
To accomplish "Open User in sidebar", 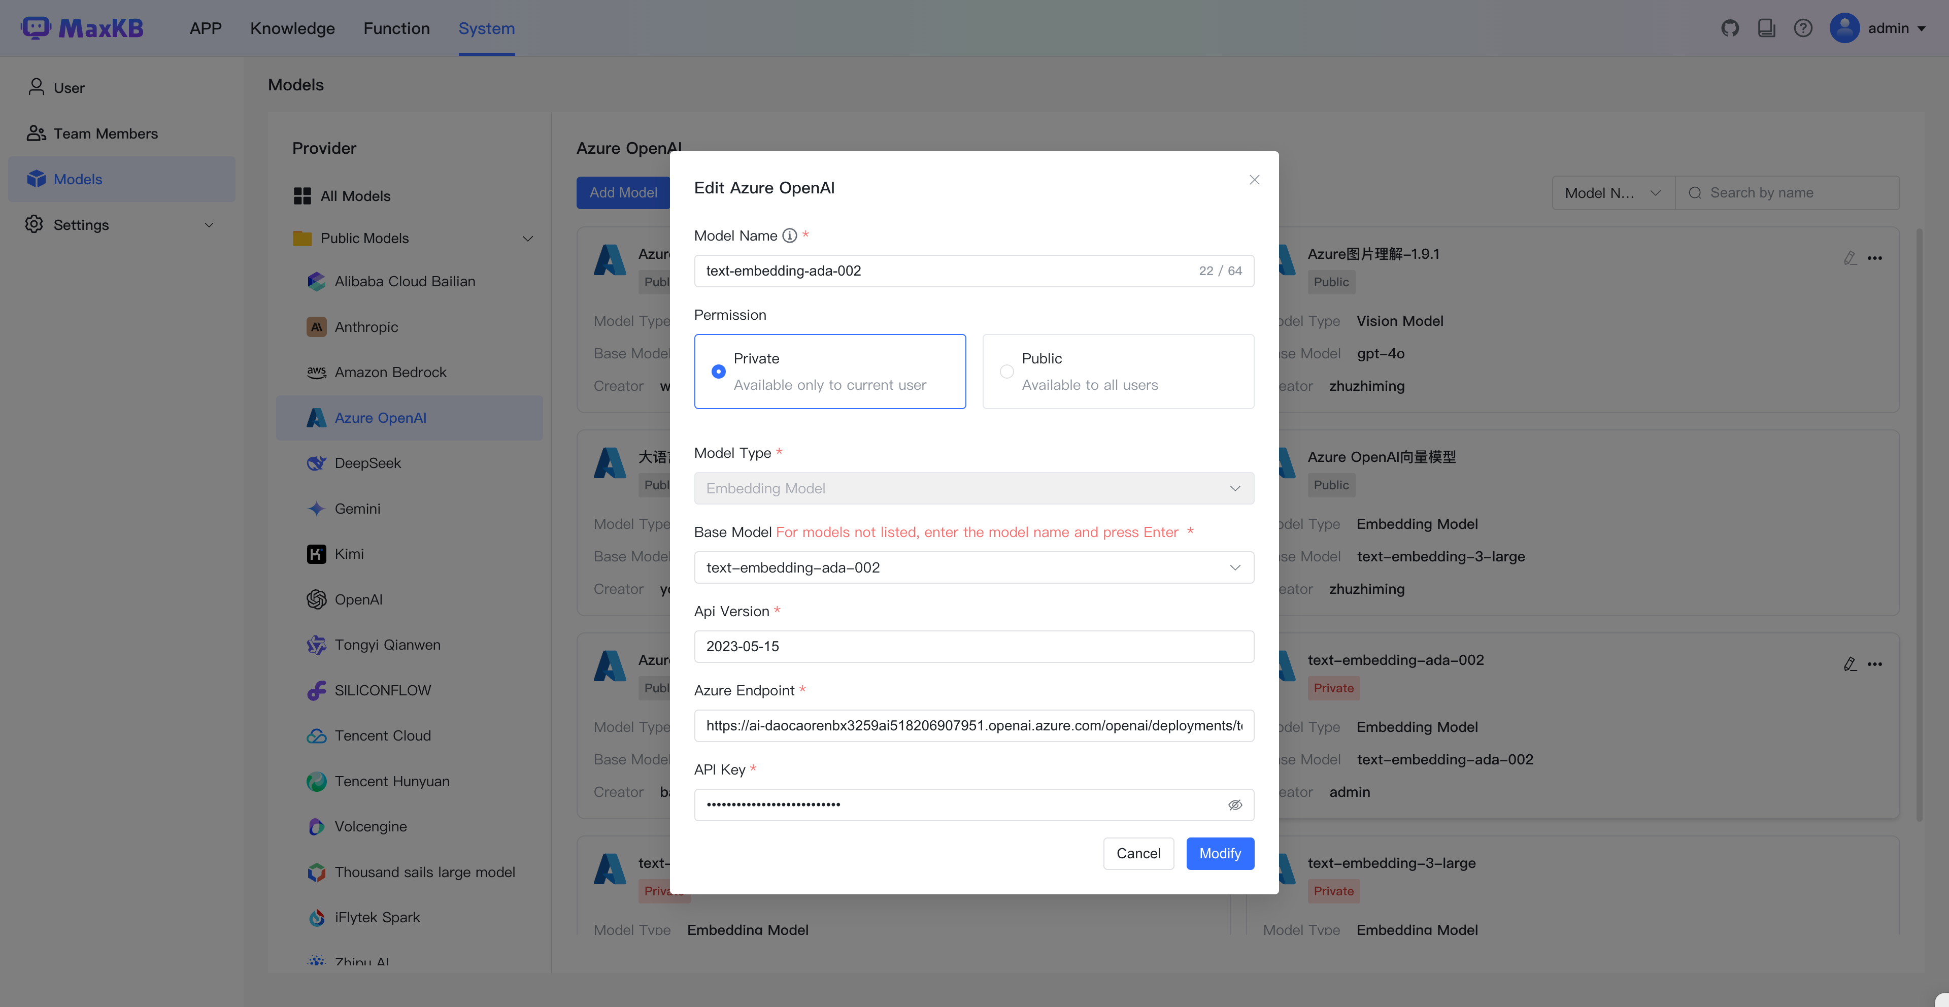I will (x=121, y=88).
